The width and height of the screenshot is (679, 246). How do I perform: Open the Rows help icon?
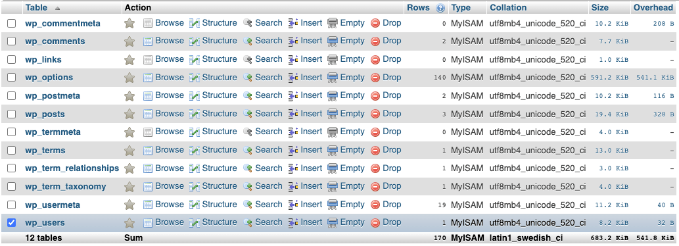point(440,8)
